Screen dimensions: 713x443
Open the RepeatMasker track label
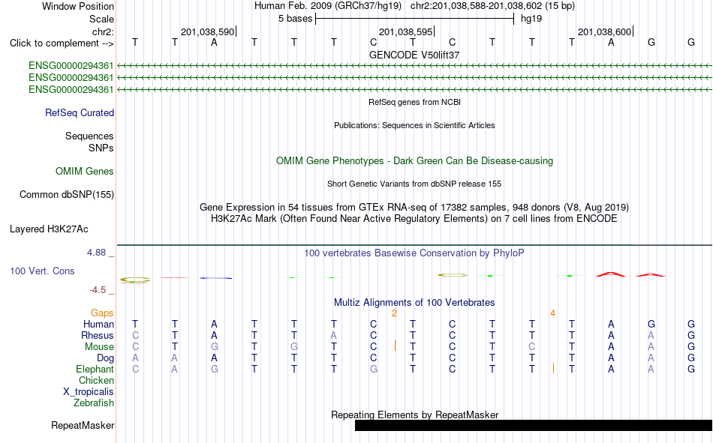pyautogui.click(x=83, y=425)
